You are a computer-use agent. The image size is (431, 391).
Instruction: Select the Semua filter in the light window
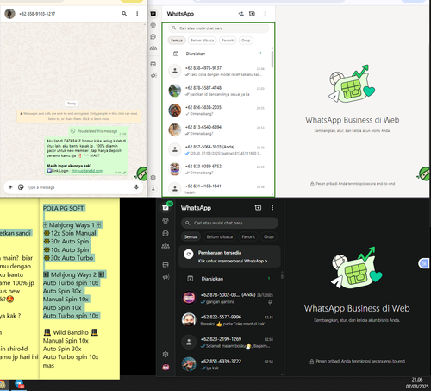pos(177,41)
